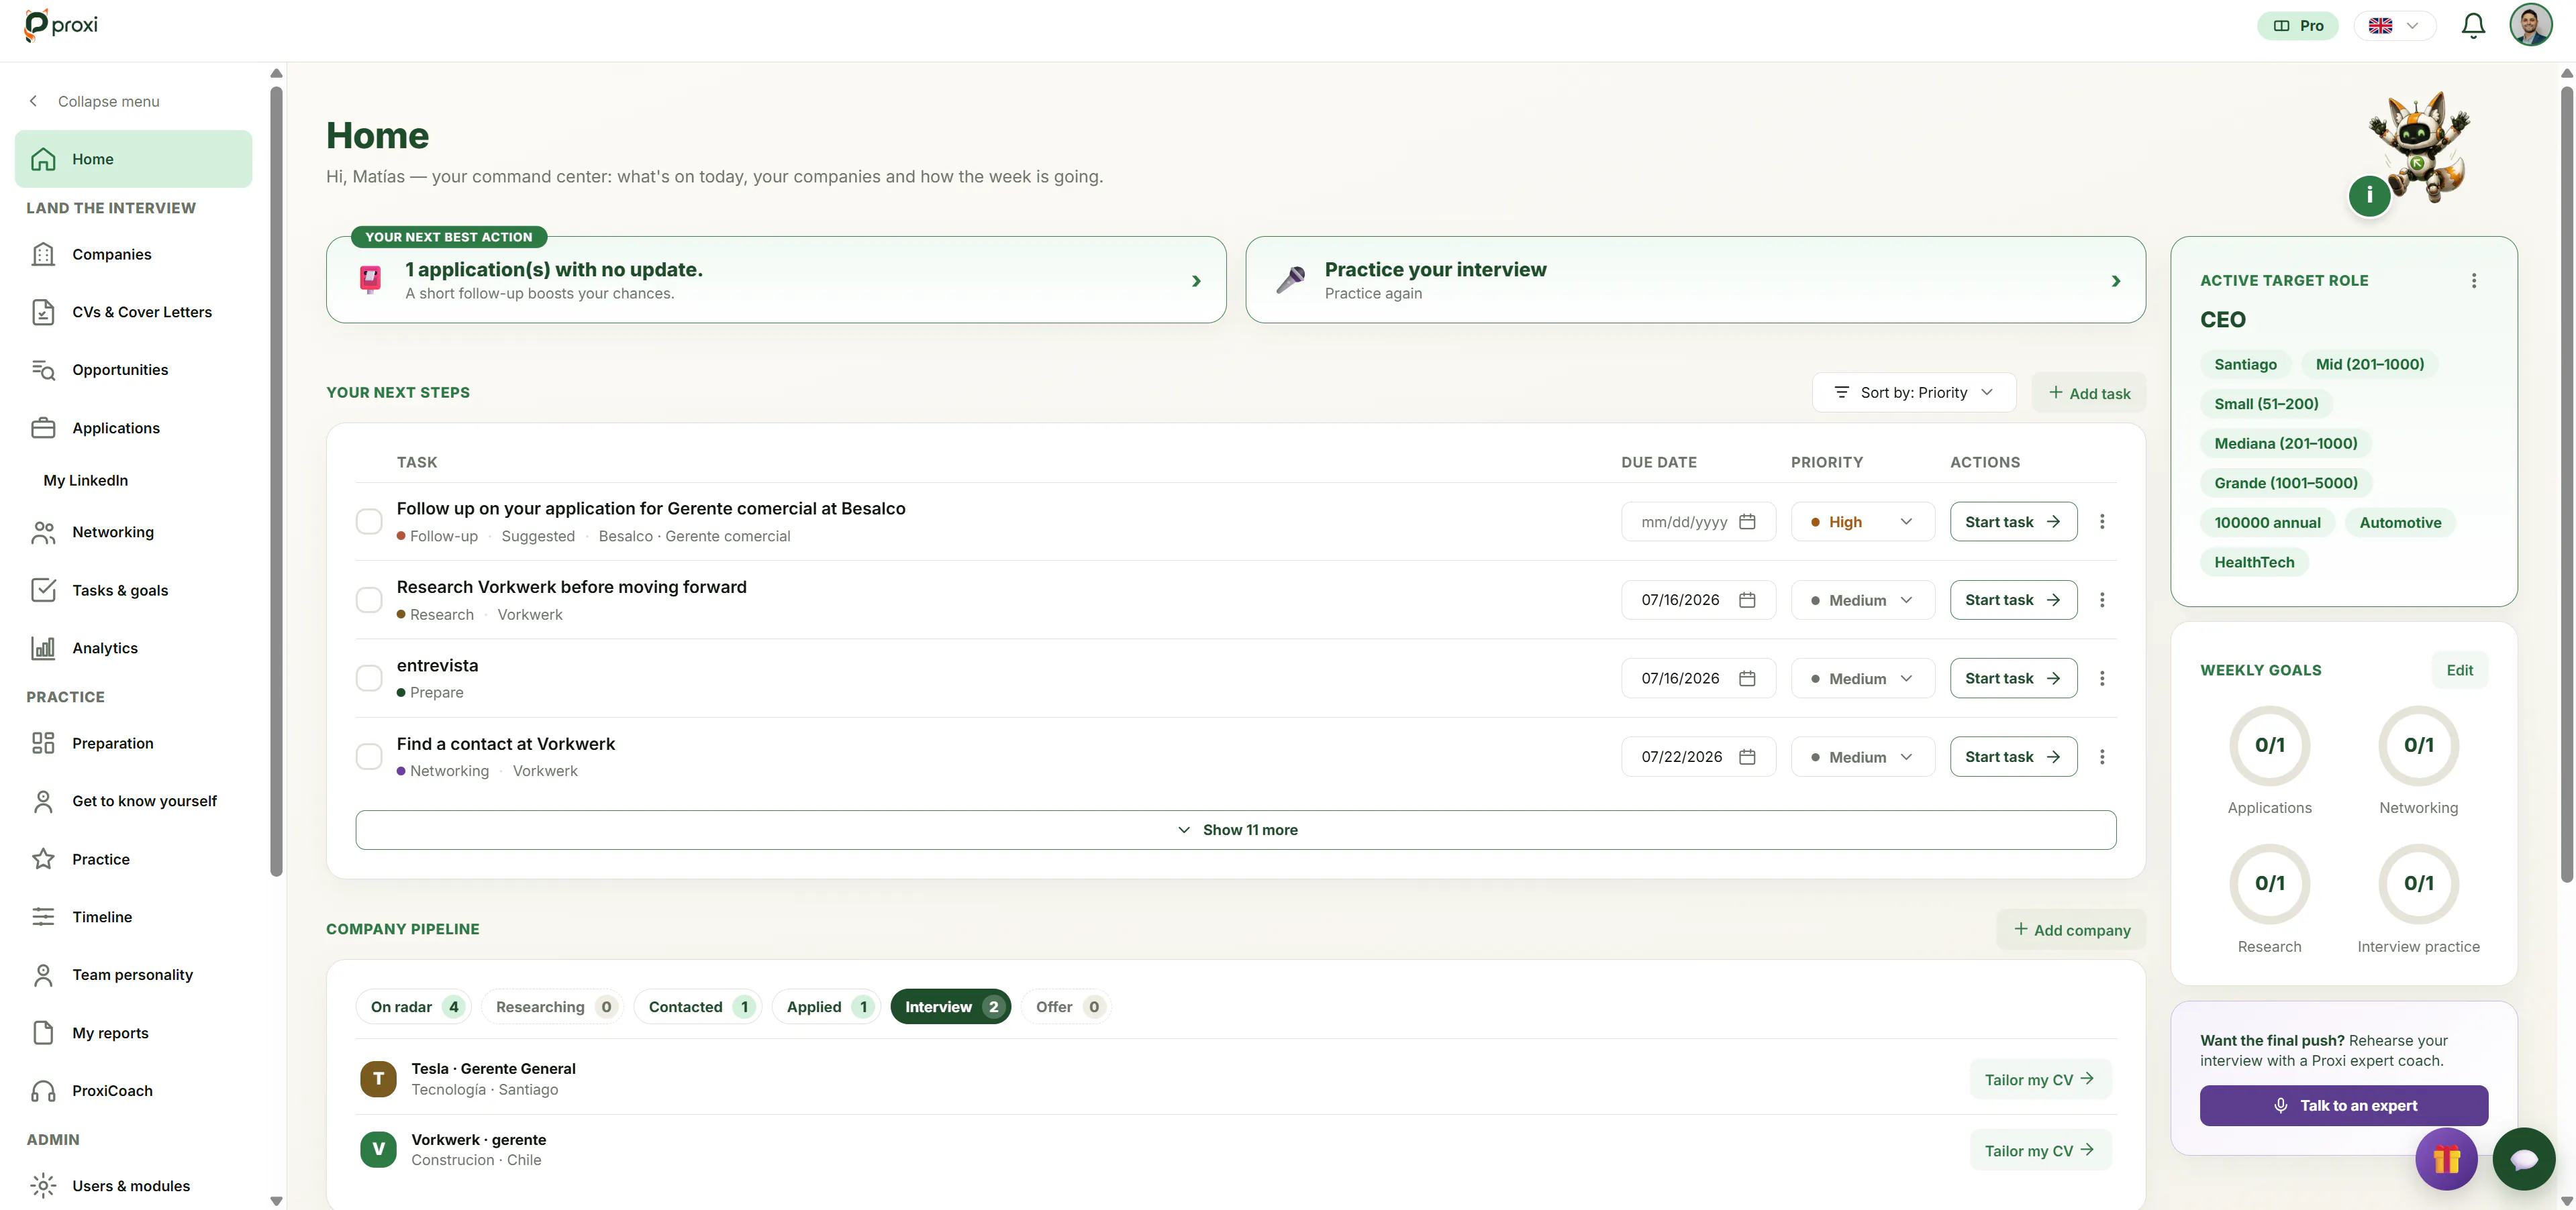Open more options for entrevista task
This screenshot has width=2576, height=1210.
(x=2102, y=678)
